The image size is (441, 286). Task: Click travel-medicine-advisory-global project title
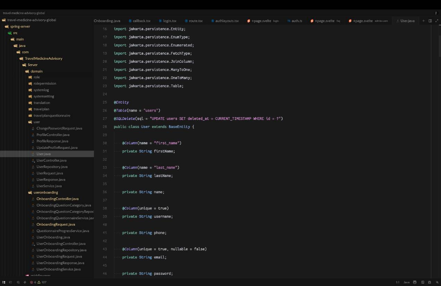pyautogui.click(x=24, y=13)
